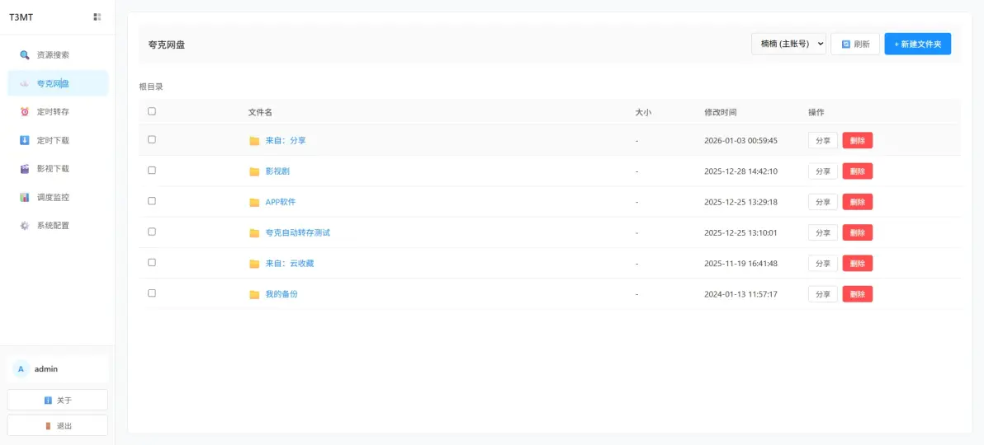The image size is (984, 445).
Task: Open the 夸克自动转存测试 folder link
Action: tap(297, 232)
